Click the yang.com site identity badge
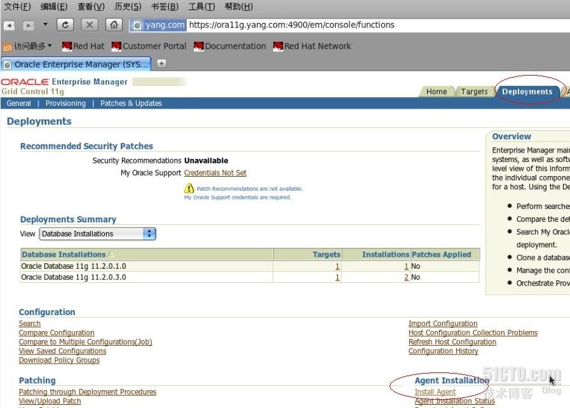Image resolution: width=570 pixels, height=408 pixels. coord(158,25)
